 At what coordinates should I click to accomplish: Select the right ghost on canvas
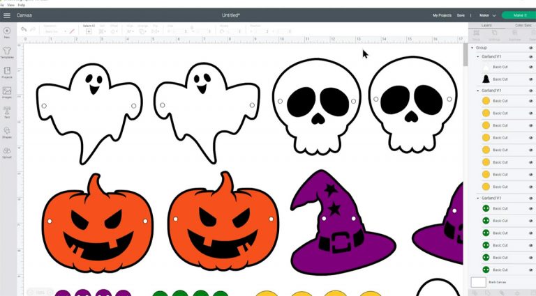pyautogui.click(x=207, y=113)
